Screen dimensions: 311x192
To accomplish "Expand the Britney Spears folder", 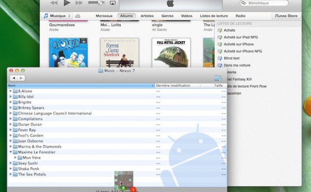I will pyautogui.click(x=10, y=108).
